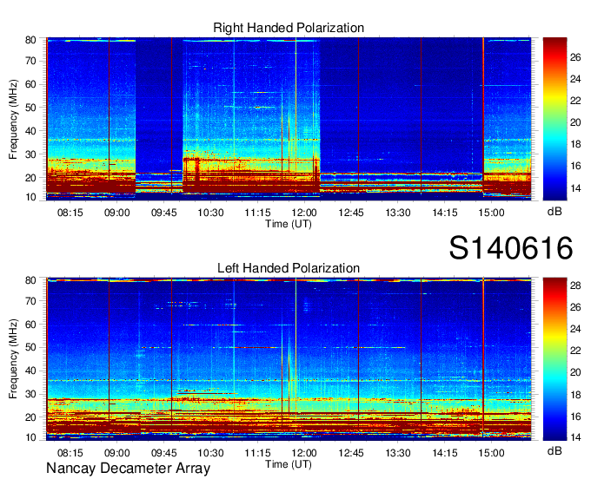Click the 24 dB label on bottom color bar
Image resolution: width=591 pixels, height=479 pixels.
[x=575, y=329]
